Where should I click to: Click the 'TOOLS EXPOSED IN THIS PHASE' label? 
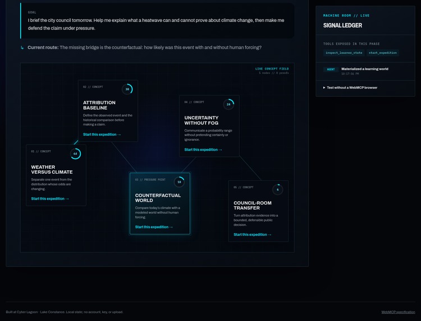point(351,44)
